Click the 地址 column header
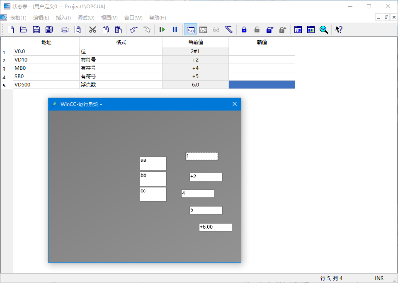 (46, 42)
